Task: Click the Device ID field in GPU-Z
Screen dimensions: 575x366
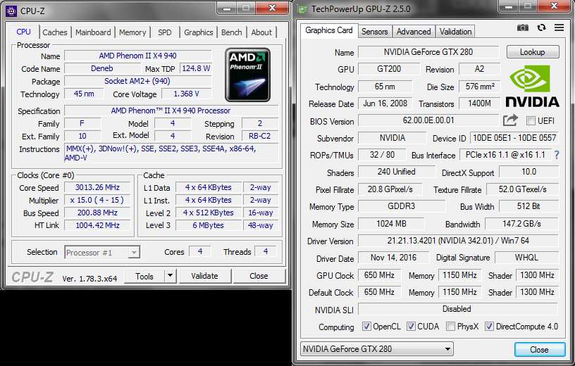Action: 514,138
